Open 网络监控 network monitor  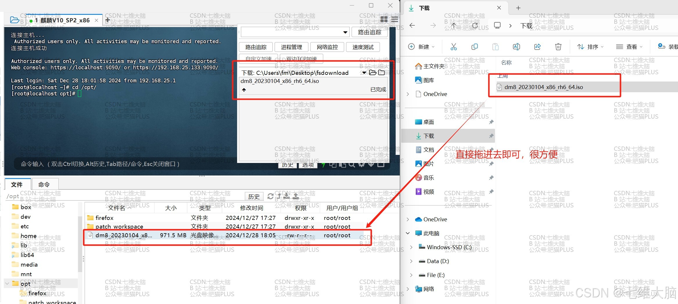[327, 47]
